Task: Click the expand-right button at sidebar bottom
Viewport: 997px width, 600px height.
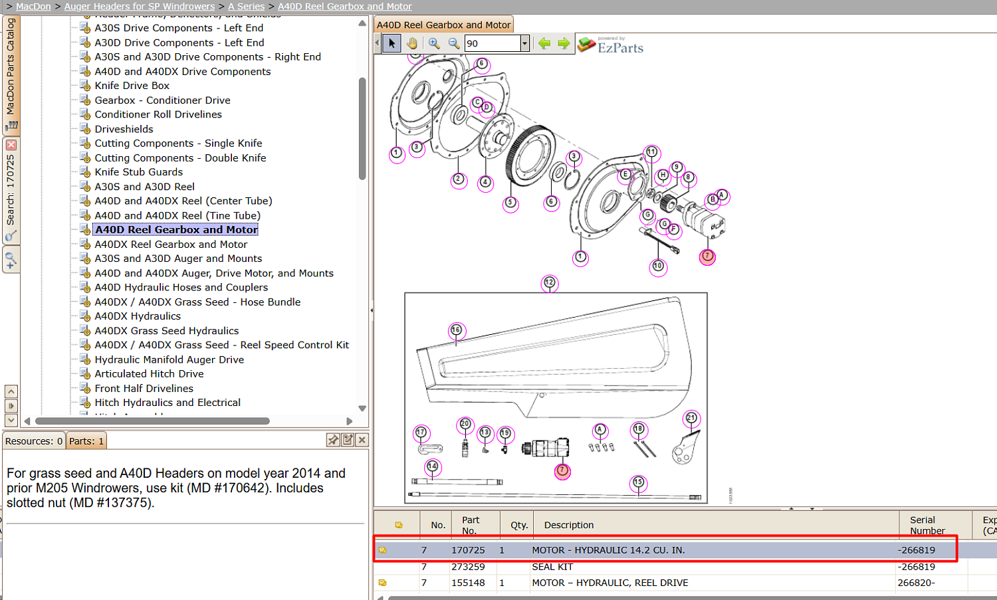Action: [11, 406]
